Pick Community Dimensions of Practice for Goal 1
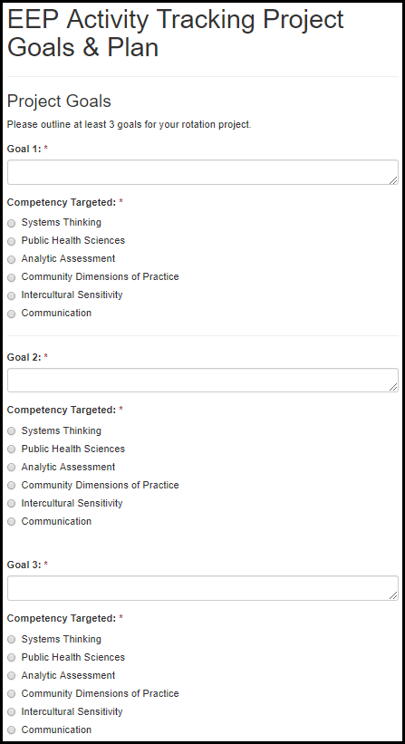Image resolution: width=405 pixels, height=744 pixels. click(x=12, y=277)
